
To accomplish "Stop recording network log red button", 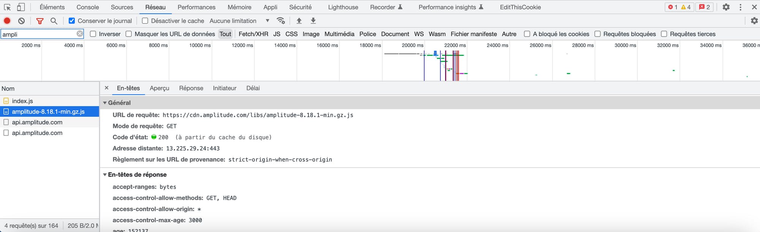I will click(x=7, y=21).
